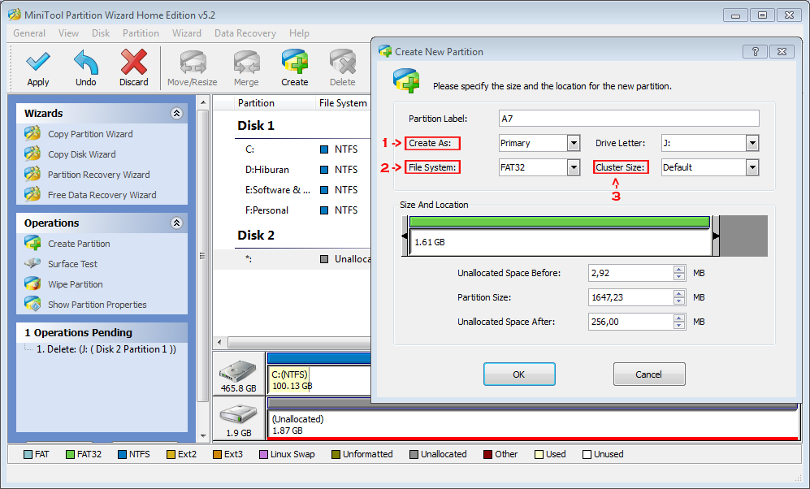The width and height of the screenshot is (810, 489).
Task: Open Show Partition Properties
Action: pyautogui.click(x=97, y=305)
